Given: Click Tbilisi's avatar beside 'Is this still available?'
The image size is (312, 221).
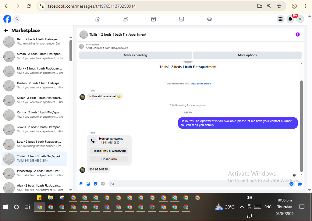Looking at the screenshot, I should pos(82,97).
